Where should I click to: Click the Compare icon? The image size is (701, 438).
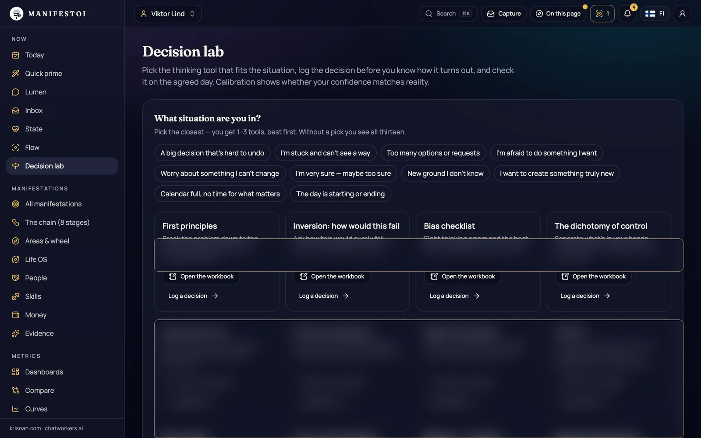16,390
